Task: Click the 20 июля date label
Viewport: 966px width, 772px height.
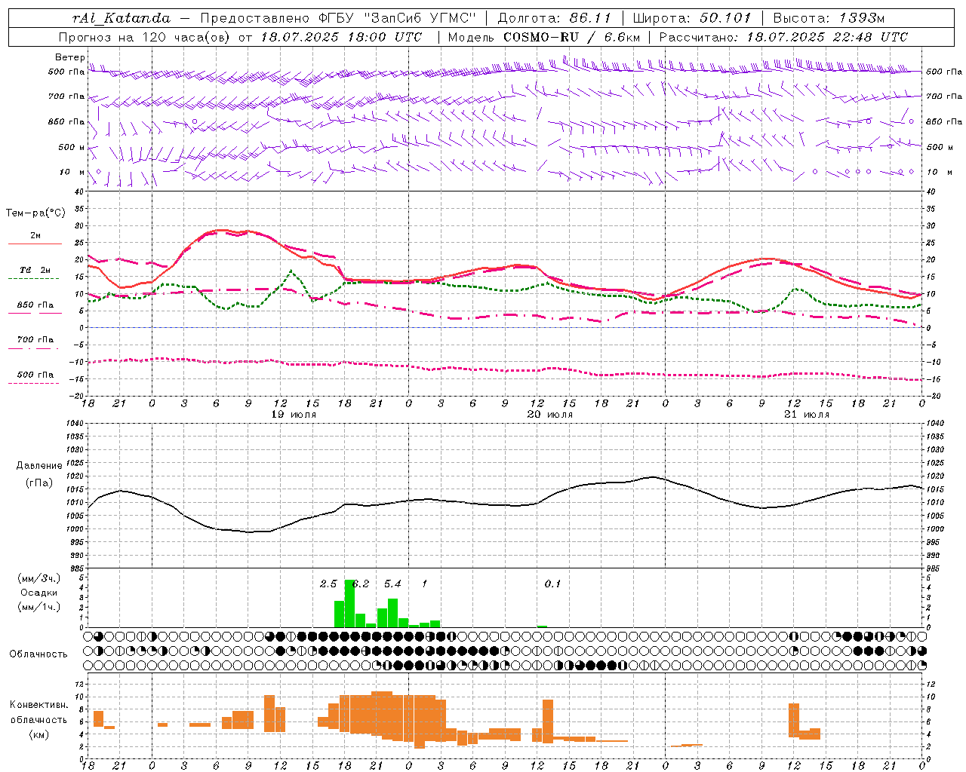Action: coord(549,415)
